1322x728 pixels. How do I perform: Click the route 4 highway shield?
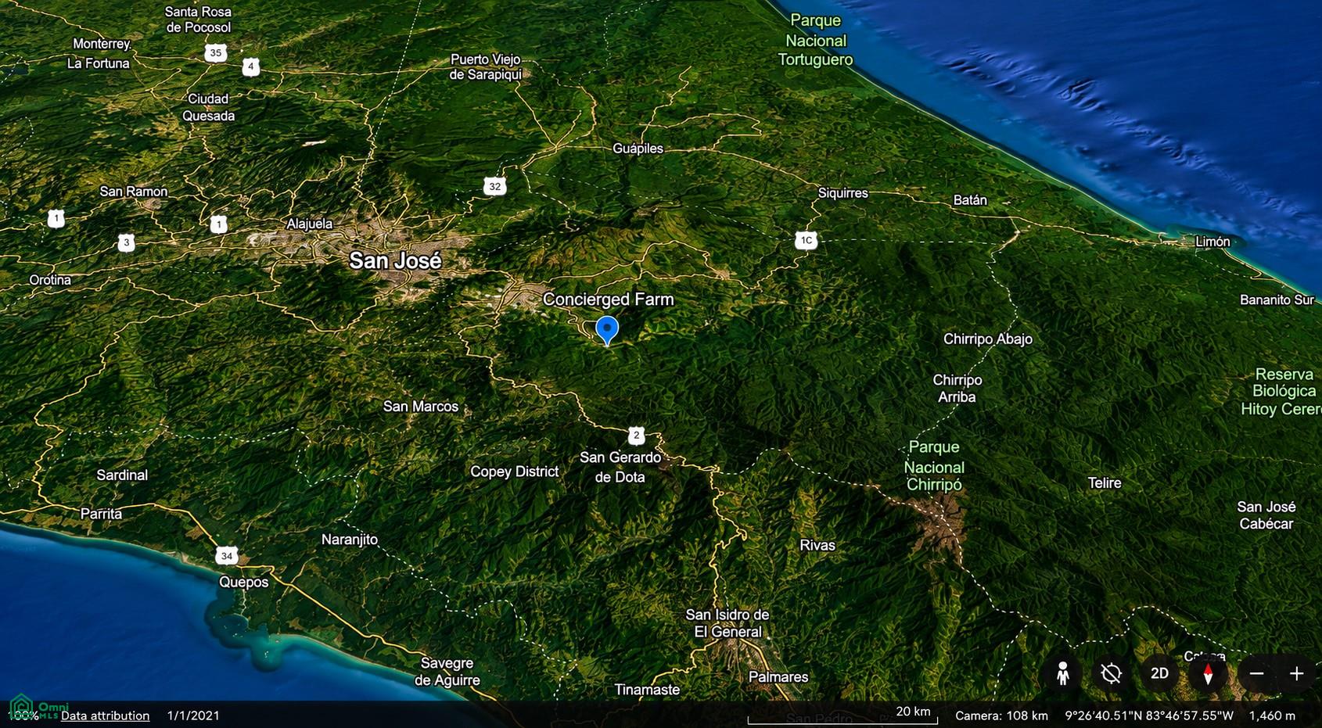[x=250, y=66]
